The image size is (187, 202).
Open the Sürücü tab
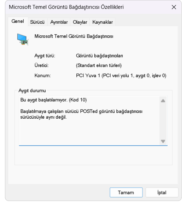point(37,22)
